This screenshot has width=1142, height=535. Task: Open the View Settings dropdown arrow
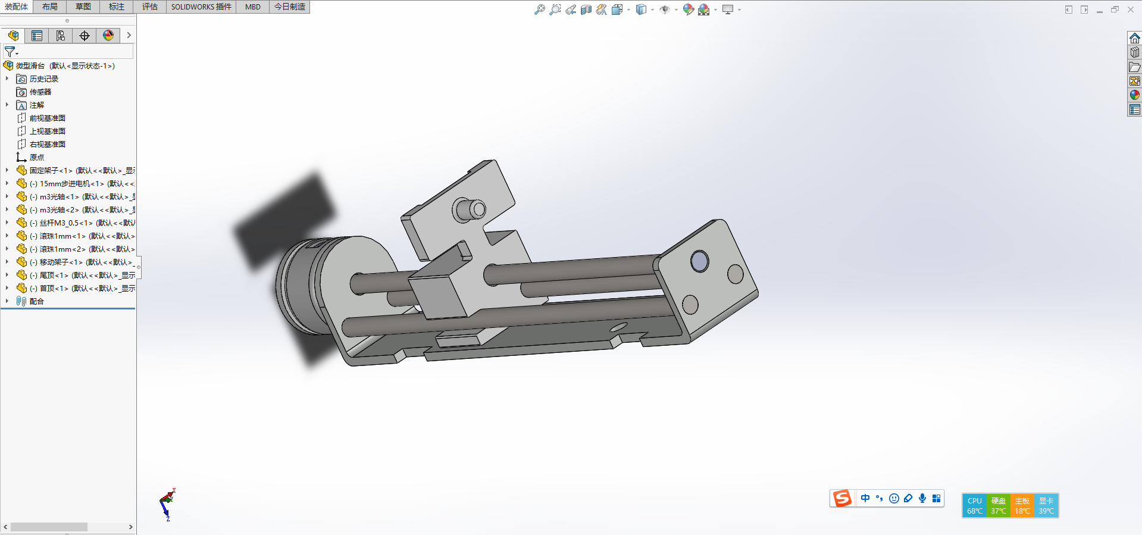(739, 10)
